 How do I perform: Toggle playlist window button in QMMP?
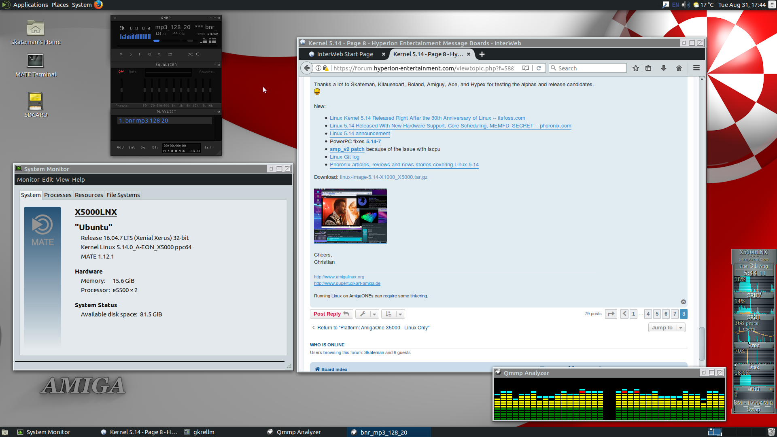click(x=213, y=41)
